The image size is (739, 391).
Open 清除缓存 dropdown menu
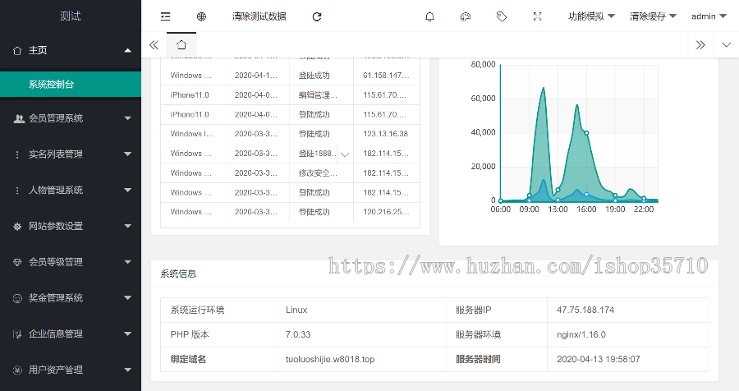[654, 16]
